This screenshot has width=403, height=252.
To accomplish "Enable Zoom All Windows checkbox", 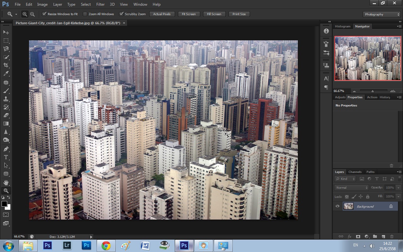I will pyautogui.click(x=85, y=14).
